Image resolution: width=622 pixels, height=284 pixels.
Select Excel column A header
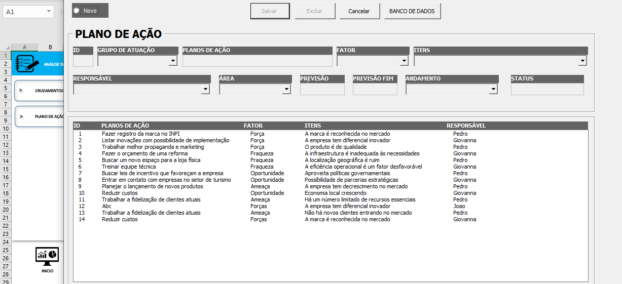(24, 47)
